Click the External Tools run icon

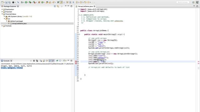[x=34, y=2]
